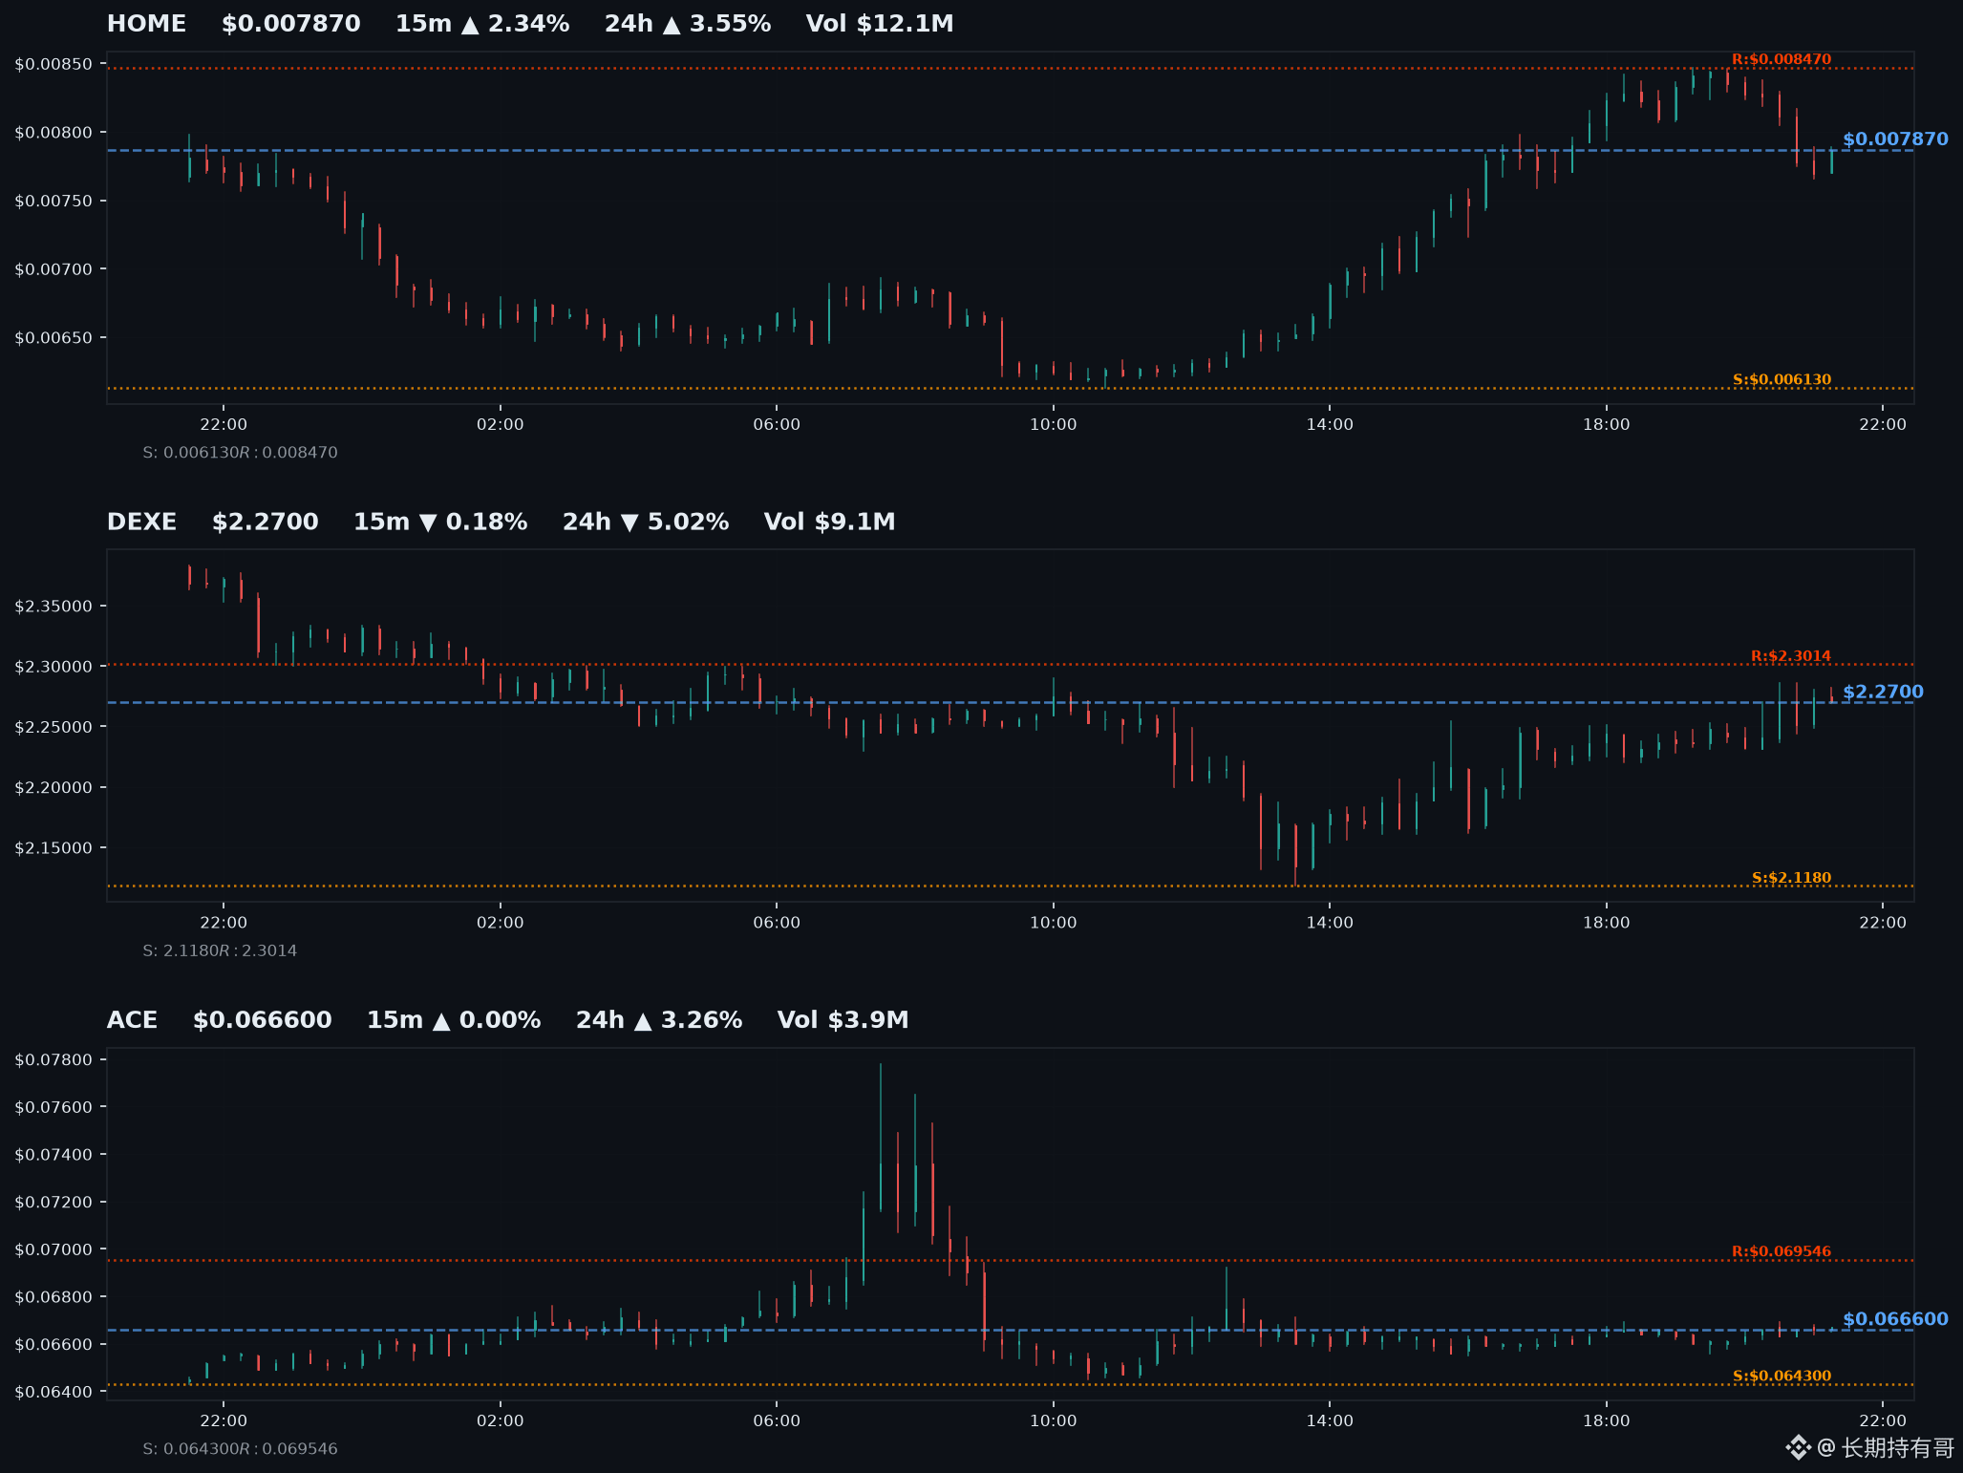The height and width of the screenshot is (1473, 1963).
Task: Click the 14:00 time tick under DEXE chart
Action: tap(1330, 923)
